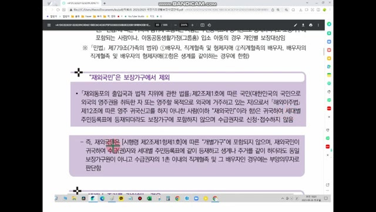Open the PDF viewer more-actions menu
This screenshot has width=376, height=212.
tap(318, 25)
